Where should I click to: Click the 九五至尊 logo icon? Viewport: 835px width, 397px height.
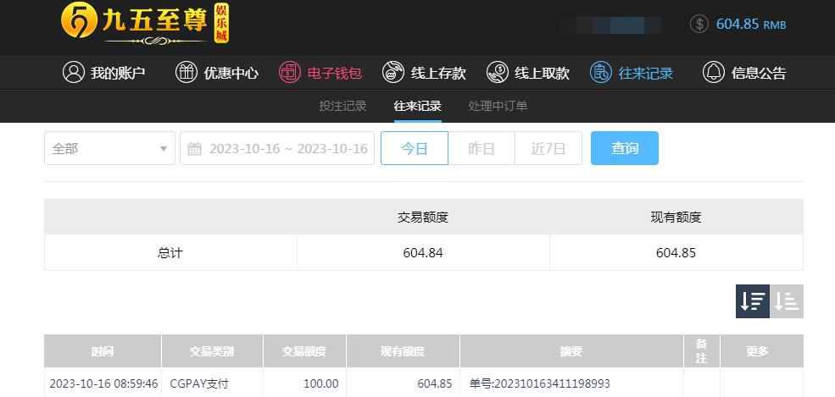(x=79, y=21)
